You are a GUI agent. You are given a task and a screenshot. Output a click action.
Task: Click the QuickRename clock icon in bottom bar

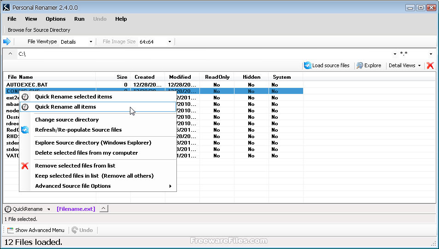[x=8, y=209]
